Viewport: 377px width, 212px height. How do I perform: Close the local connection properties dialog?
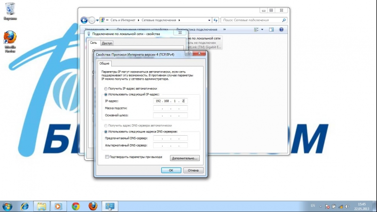[x=180, y=33]
